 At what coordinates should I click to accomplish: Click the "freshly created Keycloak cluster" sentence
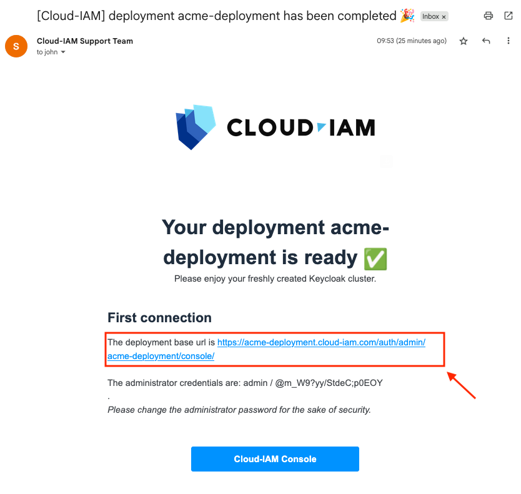(275, 279)
